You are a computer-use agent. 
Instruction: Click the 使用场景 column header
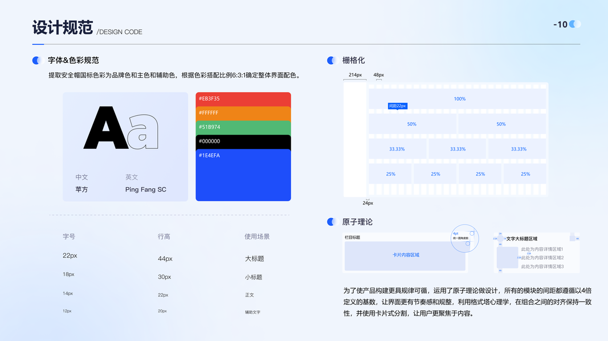pos(257,236)
